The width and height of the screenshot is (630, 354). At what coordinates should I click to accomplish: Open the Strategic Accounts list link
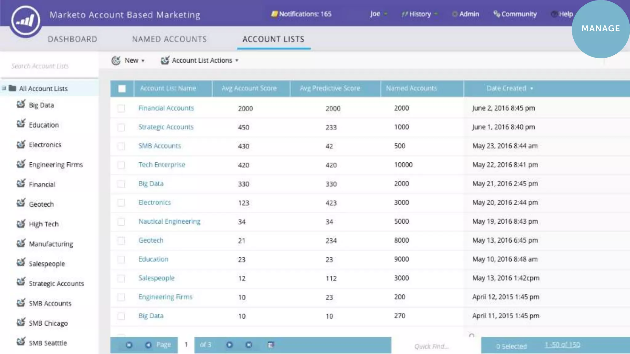point(166,127)
